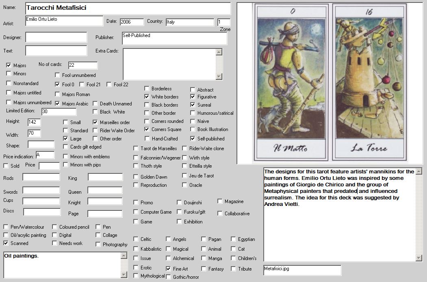
Task: Tick the Oil/acrylic painting checkbox
Action: [x=6, y=235]
